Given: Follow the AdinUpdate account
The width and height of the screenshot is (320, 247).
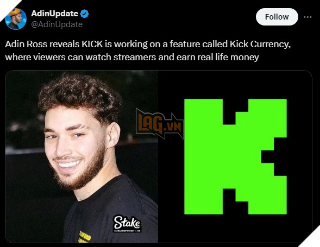Looking at the screenshot, I should [x=277, y=17].
